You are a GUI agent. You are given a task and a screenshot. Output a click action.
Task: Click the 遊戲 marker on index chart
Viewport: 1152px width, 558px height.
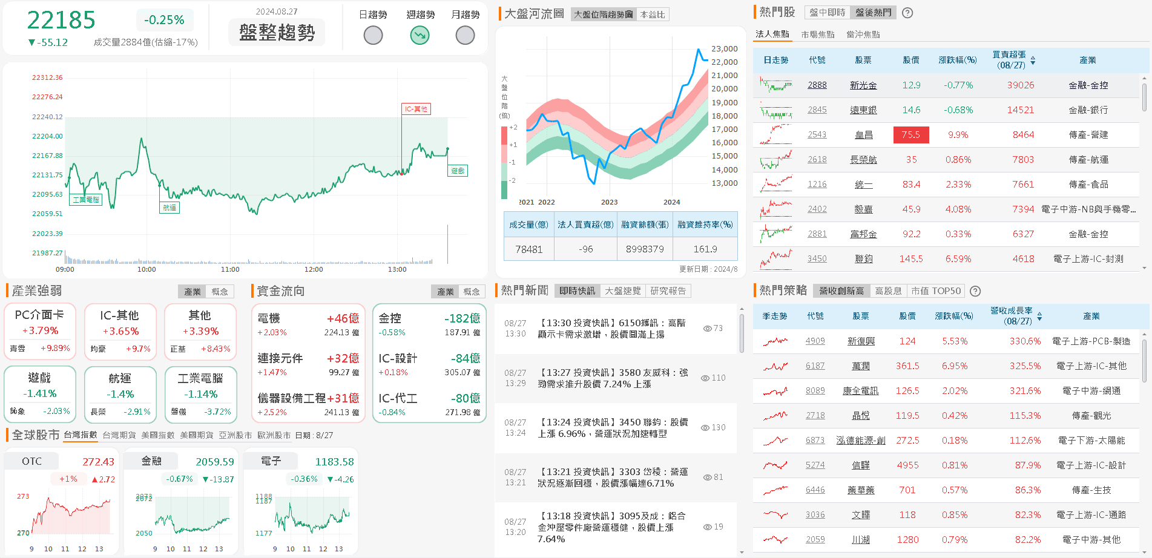[458, 171]
